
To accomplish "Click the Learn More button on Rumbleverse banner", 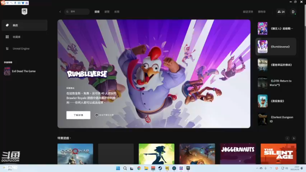I will click(x=78, y=115).
